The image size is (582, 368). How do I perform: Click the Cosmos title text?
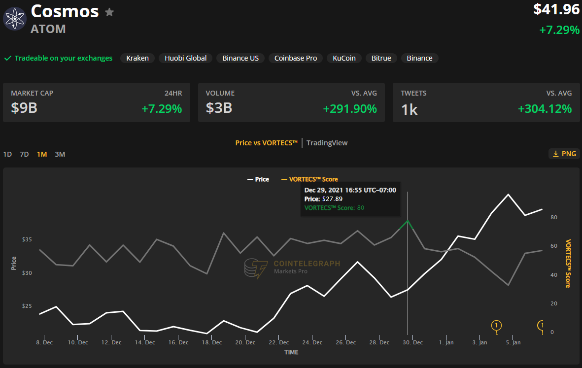click(65, 11)
